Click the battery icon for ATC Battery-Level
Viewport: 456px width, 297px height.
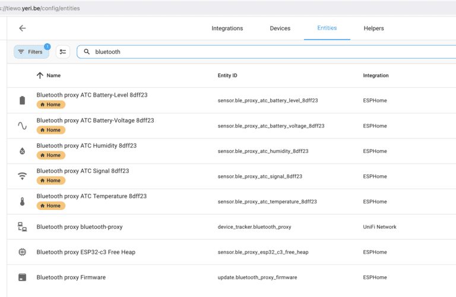coord(22,101)
